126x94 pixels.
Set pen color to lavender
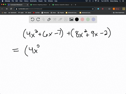tap(93, 19)
